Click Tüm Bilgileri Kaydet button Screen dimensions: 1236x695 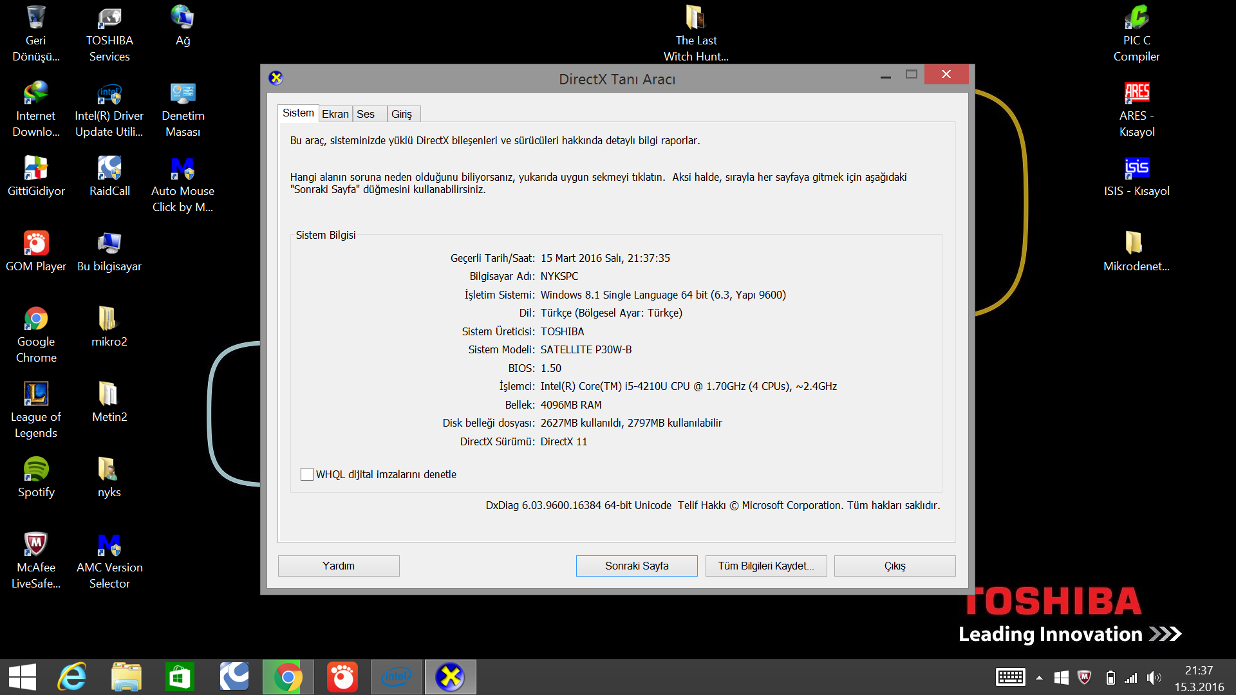[x=766, y=566]
